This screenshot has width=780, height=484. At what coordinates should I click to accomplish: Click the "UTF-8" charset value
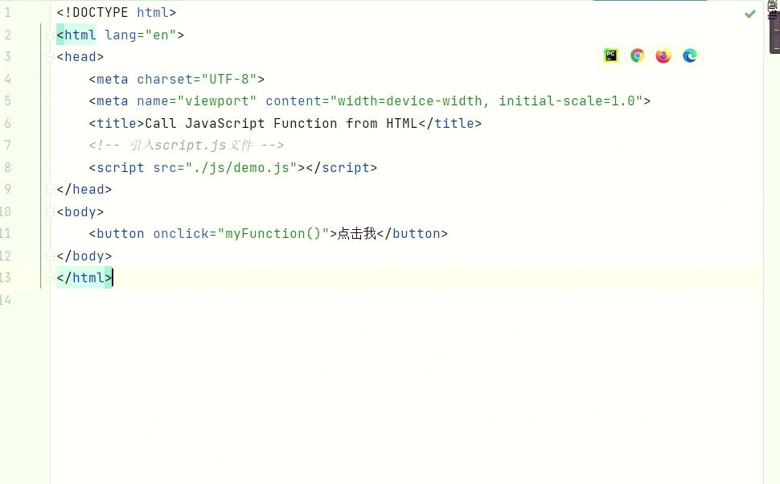click(x=229, y=79)
